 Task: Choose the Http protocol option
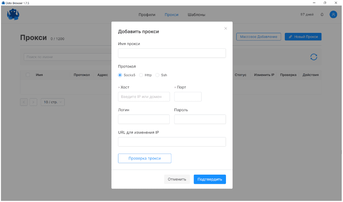141,75
